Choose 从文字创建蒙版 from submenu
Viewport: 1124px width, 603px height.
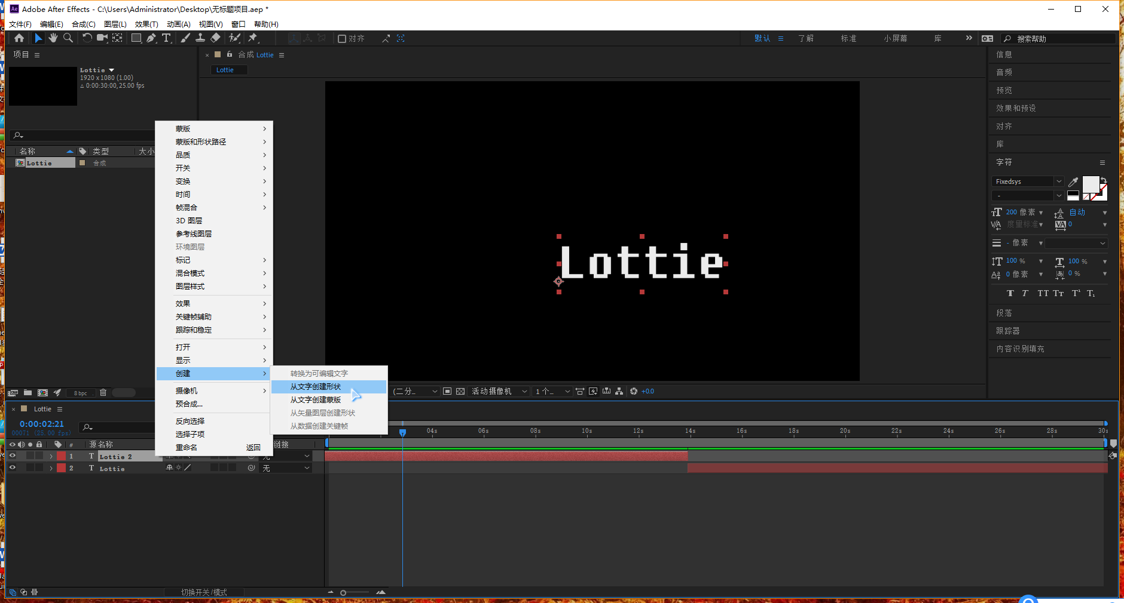pyautogui.click(x=329, y=400)
